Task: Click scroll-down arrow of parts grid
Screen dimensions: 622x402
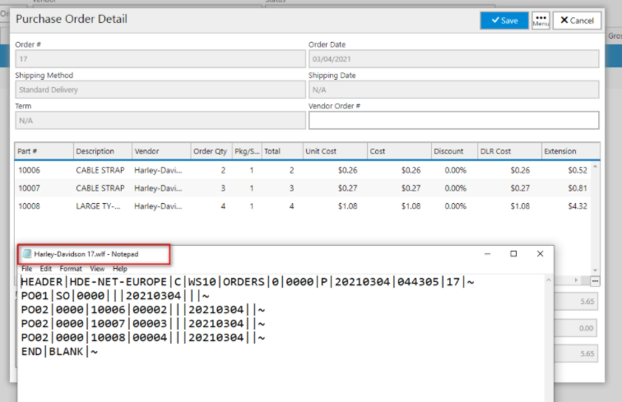Action: coord(595,270)
